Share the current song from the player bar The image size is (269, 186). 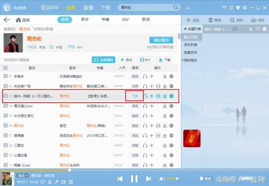point(63,182)
